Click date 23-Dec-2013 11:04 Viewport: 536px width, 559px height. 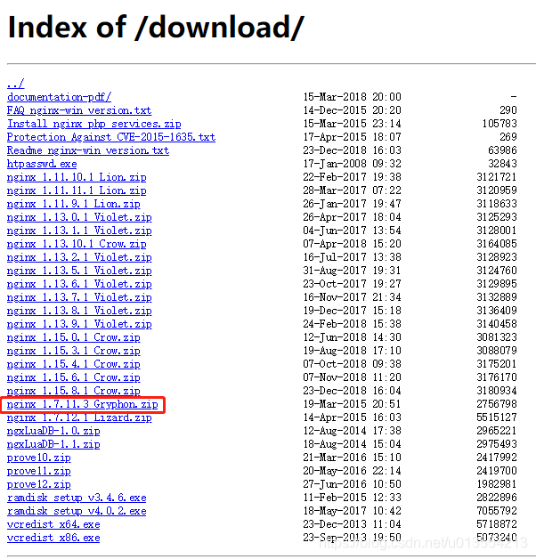pos(352,525)
